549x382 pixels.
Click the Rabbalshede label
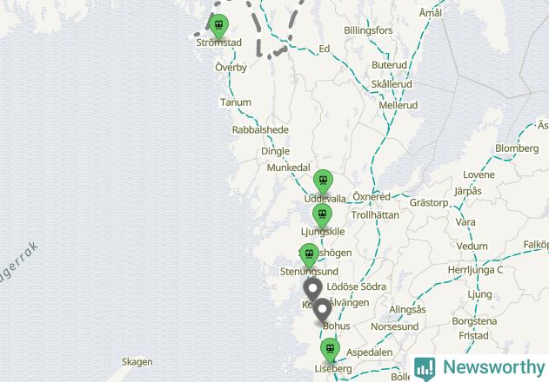click(260, 129)
